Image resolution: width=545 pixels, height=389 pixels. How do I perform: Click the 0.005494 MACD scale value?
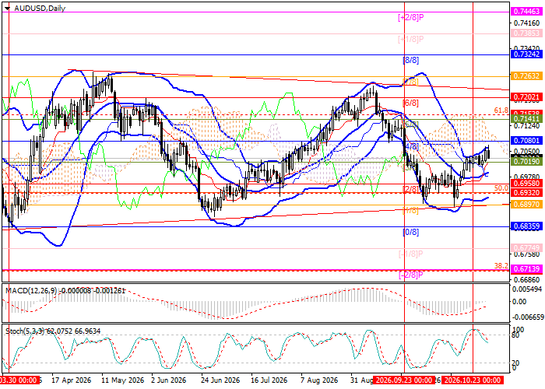527,289
